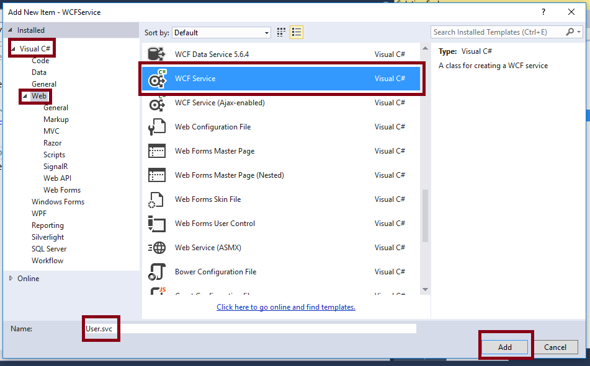
Task: Click the Web Service (ASMX) globe icon
Action: 158,248
